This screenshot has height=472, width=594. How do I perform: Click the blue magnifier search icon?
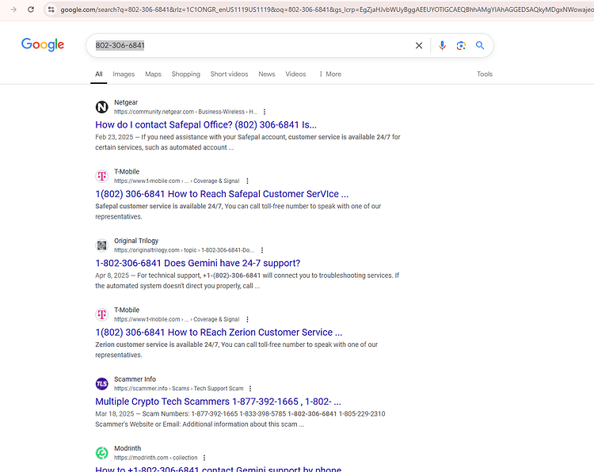point(480,45)
